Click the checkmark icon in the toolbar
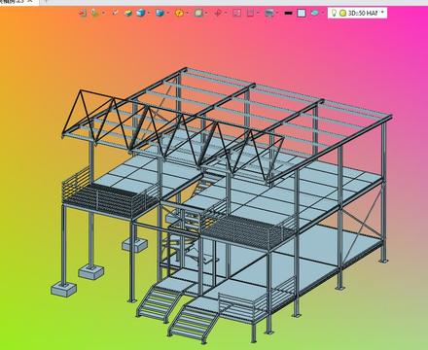428x350 pixels. 115,13
